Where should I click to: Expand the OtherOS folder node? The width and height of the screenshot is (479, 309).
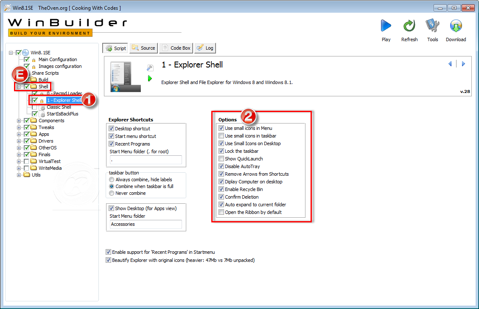tap(19, 148)
